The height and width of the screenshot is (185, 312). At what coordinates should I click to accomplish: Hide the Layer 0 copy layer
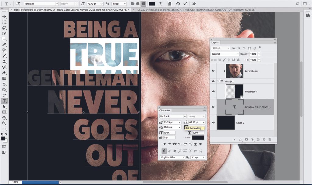213,71
